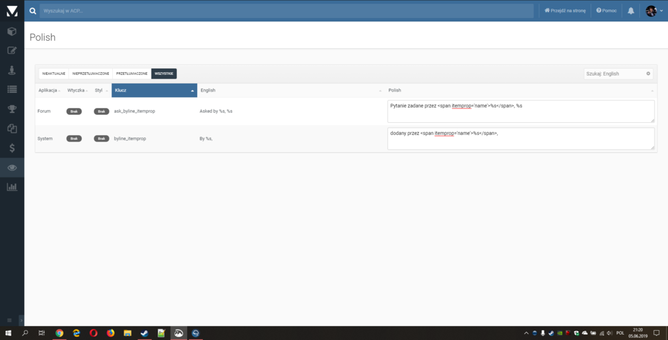This screenshot has width=668, height=340.
Task: Open the user avatar dropdown menu
Action: pyautogui.click(x=654, y=11)
